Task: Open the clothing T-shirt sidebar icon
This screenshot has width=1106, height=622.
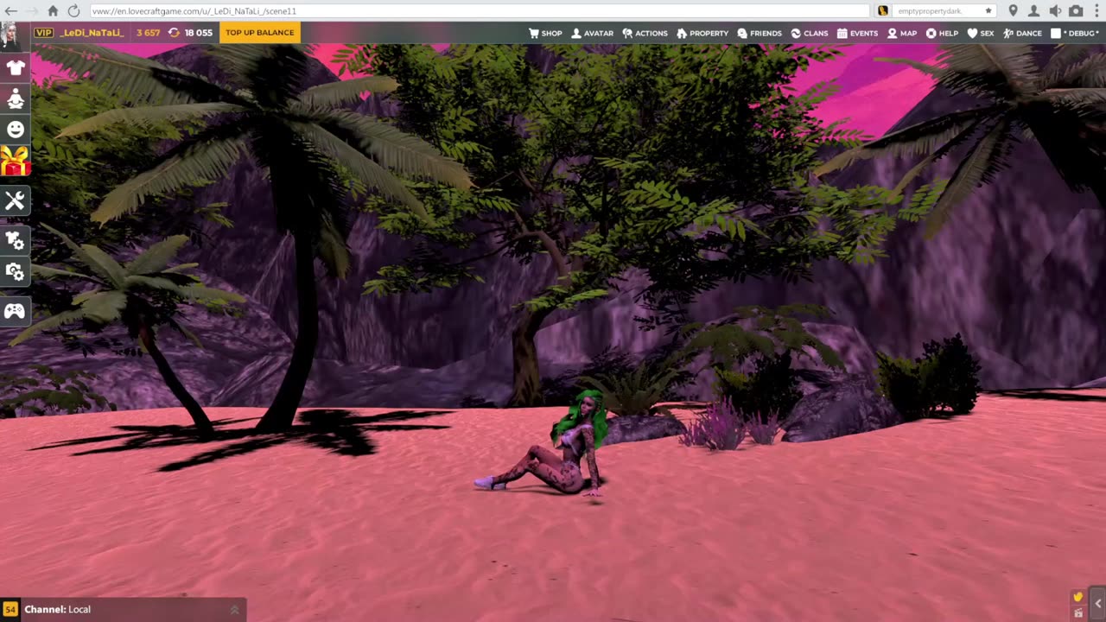Action: coord(15,68)
